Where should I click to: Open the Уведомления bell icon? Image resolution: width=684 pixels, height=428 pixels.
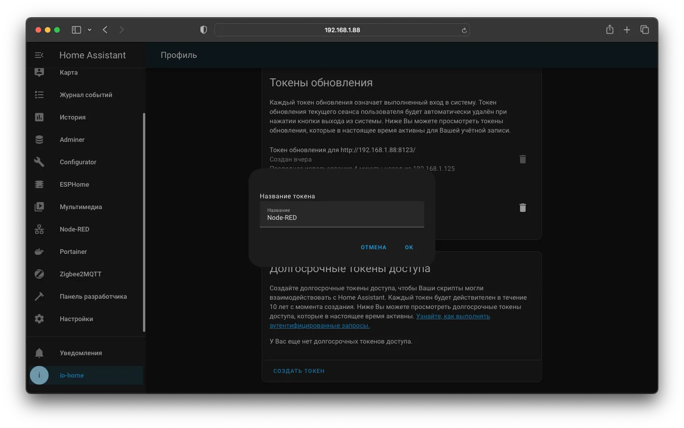pyautogui.click(x=39, y=353)
